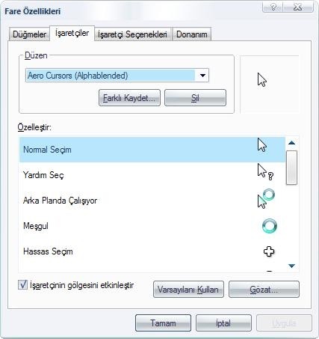Pick the Arka Planda Çalışıyor cursor icon

tap(266, 198)
